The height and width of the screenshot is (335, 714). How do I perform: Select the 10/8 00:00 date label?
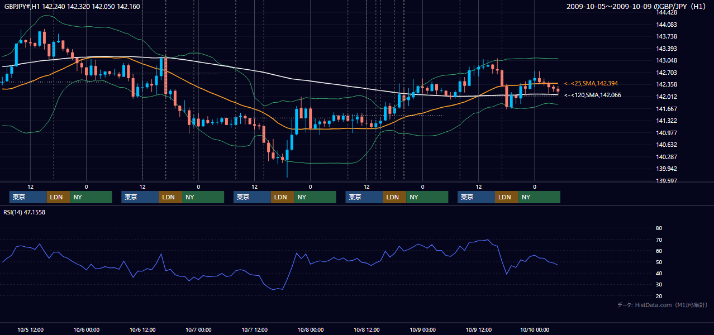311,329
